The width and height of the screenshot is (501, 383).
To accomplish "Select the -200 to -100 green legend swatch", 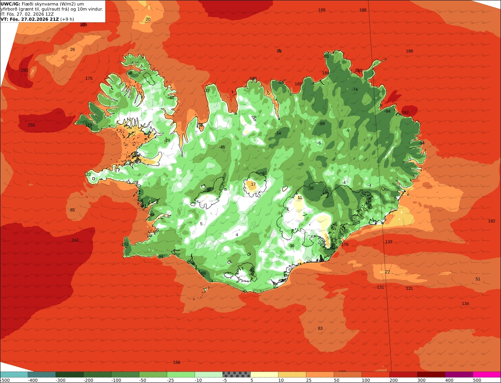I will coord(97,374).
